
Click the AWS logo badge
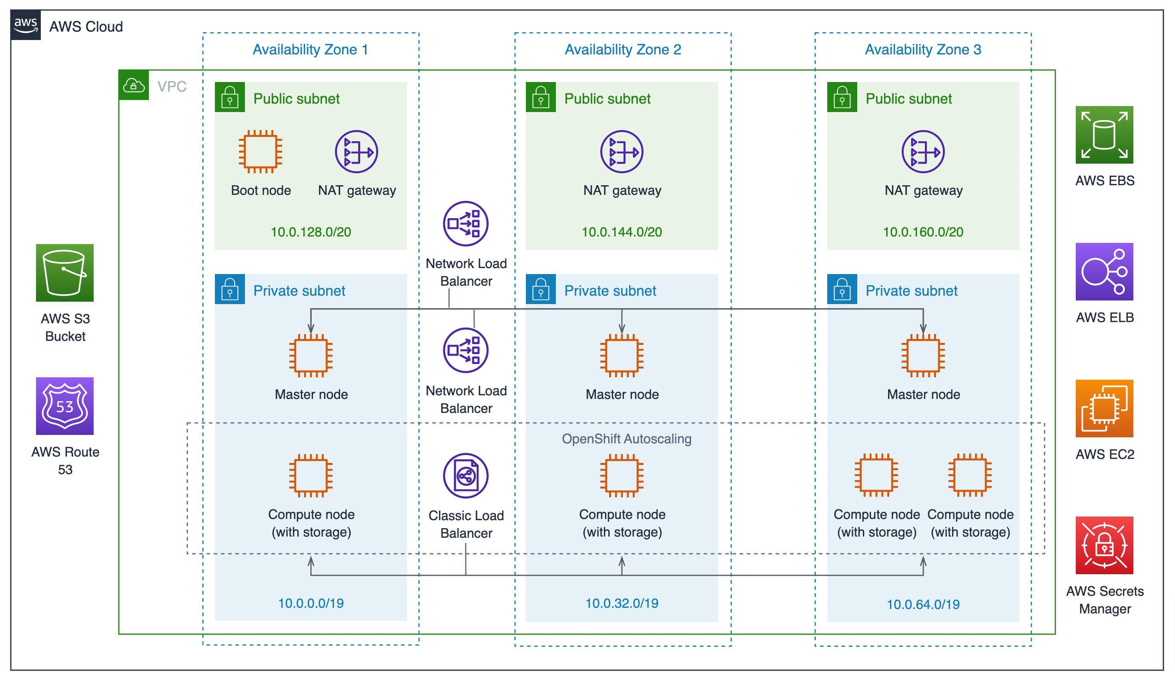(26, 25)
